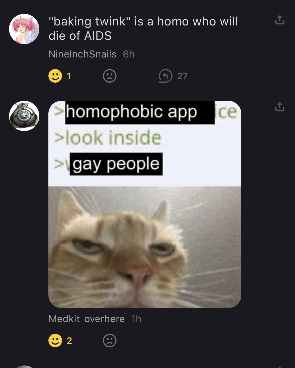Toggle the yellow smiley on Medkit_overhere's post
The width and height of the screenshot is (295, 368).
(55, 341)
